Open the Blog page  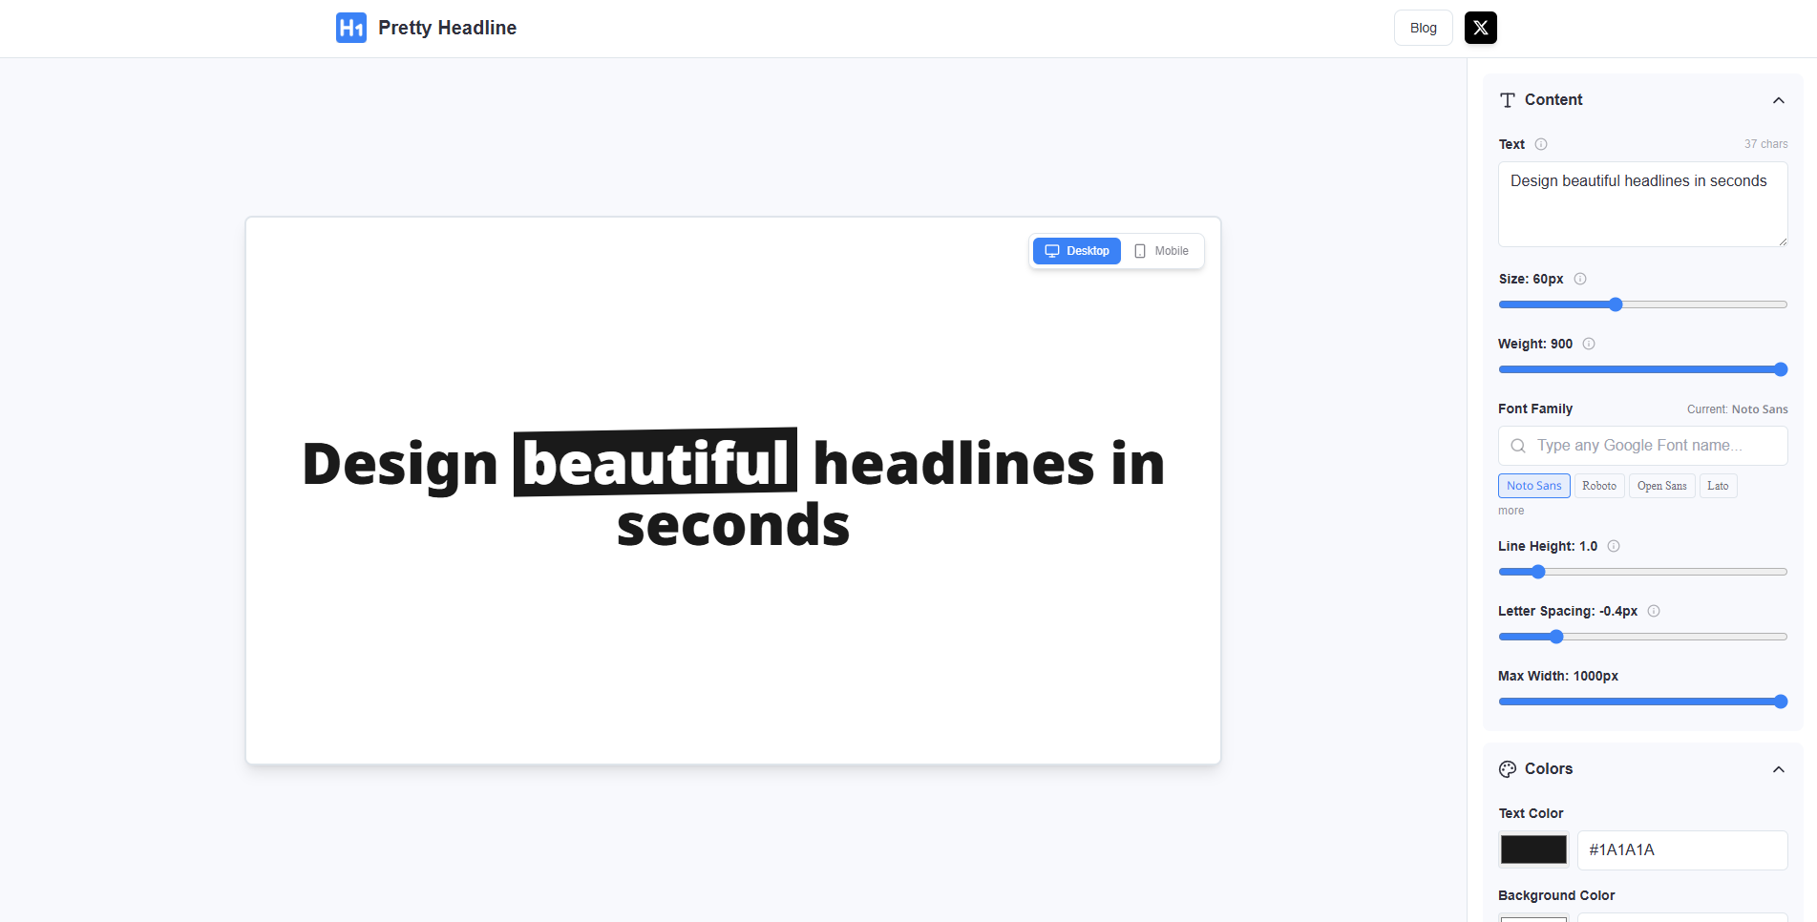point(1422,28)
